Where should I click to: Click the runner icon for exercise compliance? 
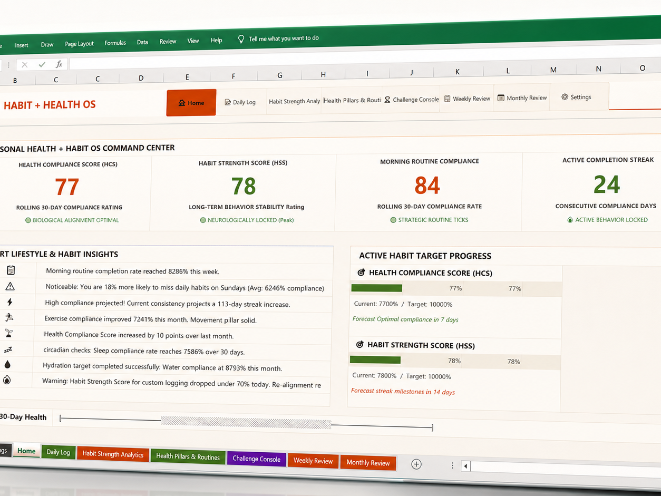9,317
